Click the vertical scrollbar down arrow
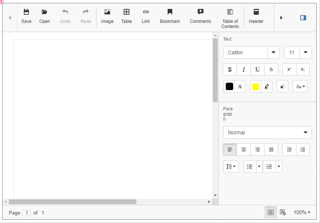The height and width of the screenshot is (223, 320). point(215,195)
